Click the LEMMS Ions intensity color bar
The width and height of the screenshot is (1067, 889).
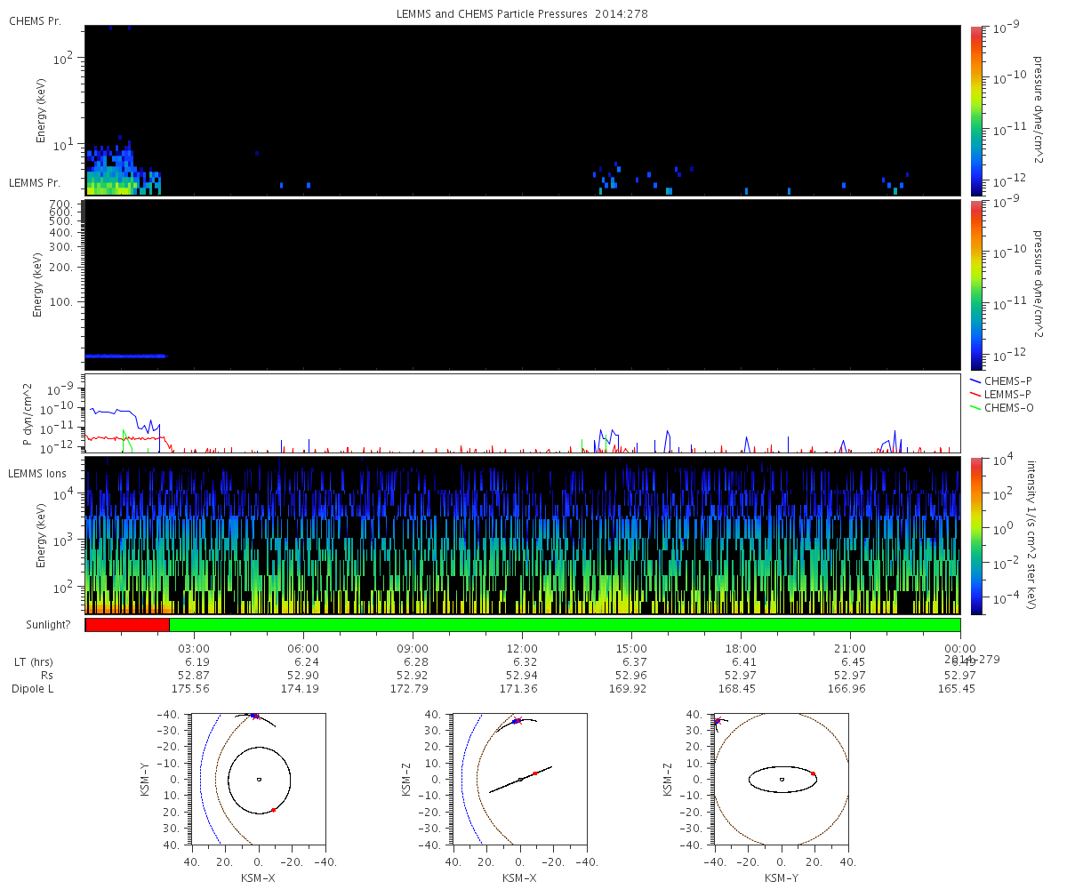pos(976,535)
